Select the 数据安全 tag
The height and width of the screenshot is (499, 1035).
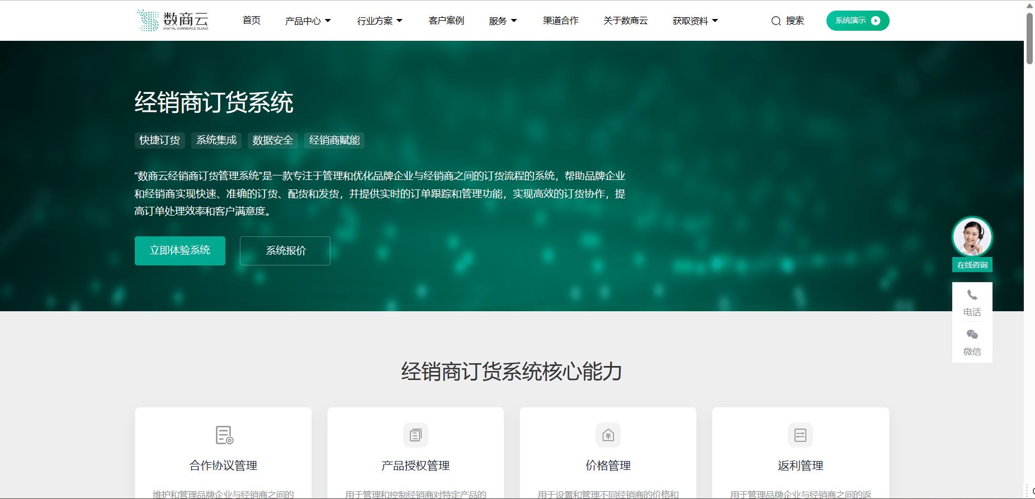(273, 140)
